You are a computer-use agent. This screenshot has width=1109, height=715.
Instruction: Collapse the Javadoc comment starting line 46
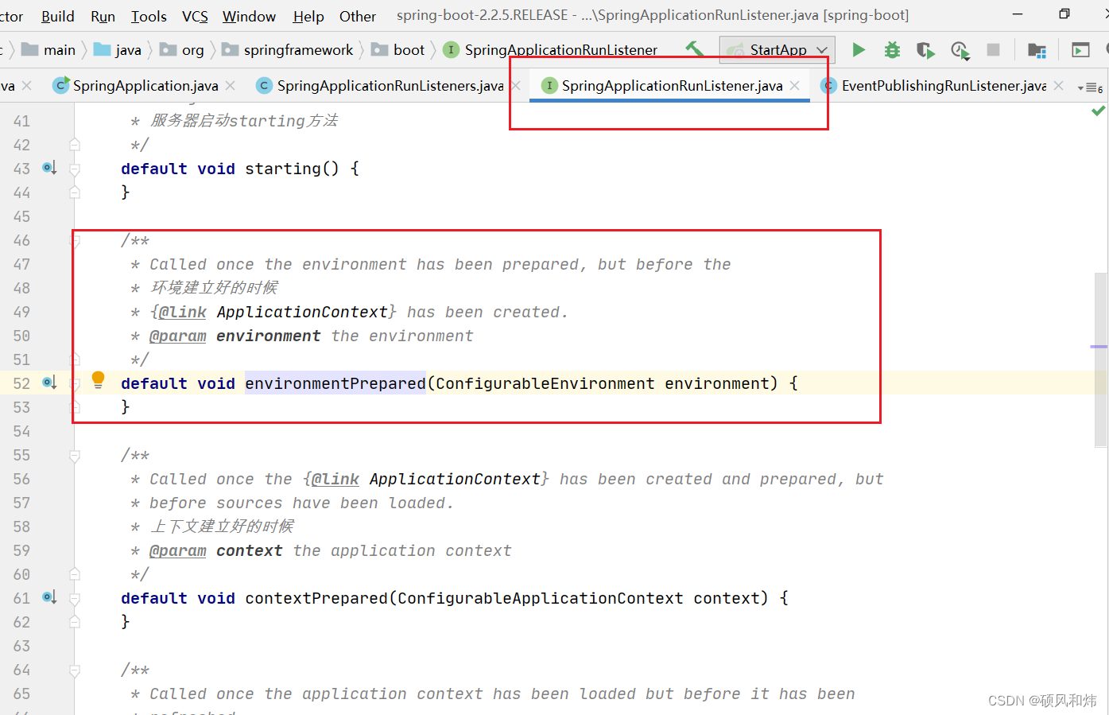tap(75, 240)
